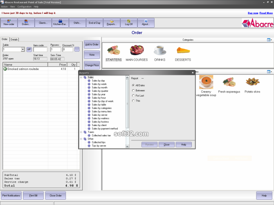The image size is (274, 205).
Task: Open Help in the Reports dialog
Action: 184,145
